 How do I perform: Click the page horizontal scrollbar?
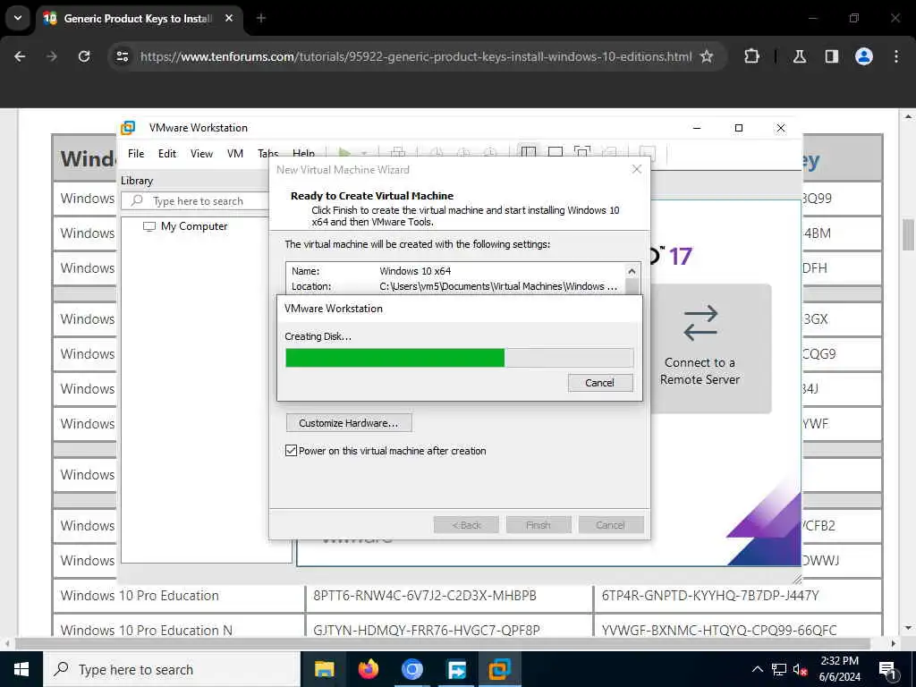(x=442, y=643)
